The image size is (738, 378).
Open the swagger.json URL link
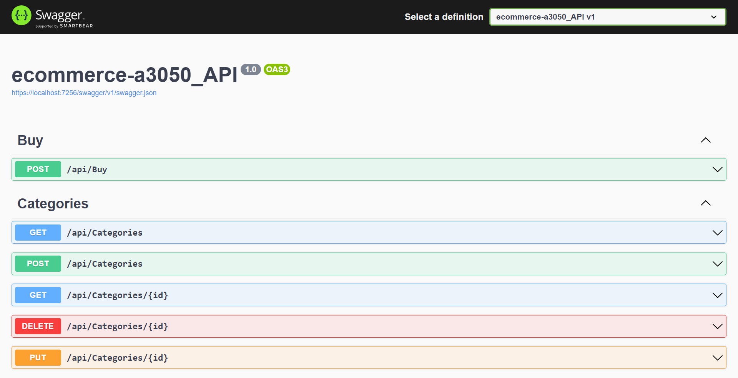pos(84,93)
